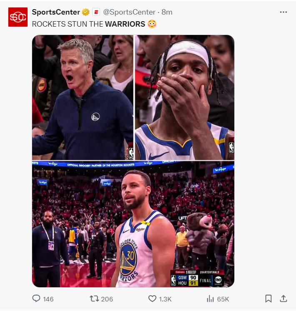Click the share post upload icon
This screenshot has height=311, width=296.
pos(283,299)
